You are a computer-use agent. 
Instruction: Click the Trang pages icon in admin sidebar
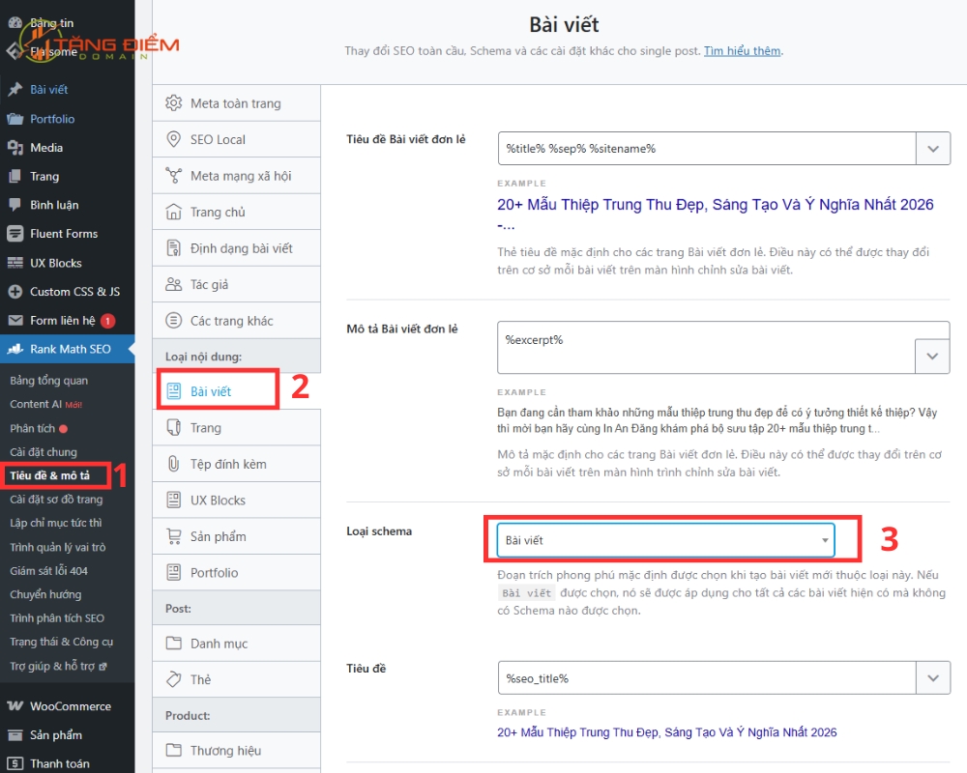point(15,176)
